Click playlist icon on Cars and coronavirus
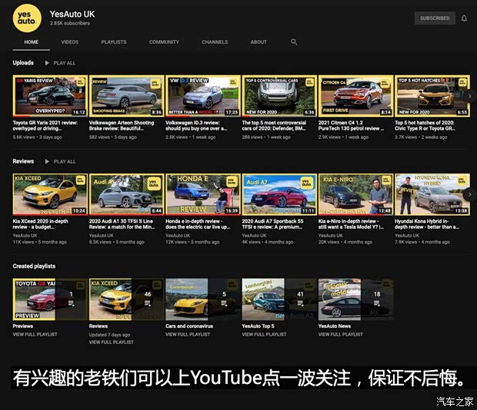The image size is (477, 410). click(224, 303)
